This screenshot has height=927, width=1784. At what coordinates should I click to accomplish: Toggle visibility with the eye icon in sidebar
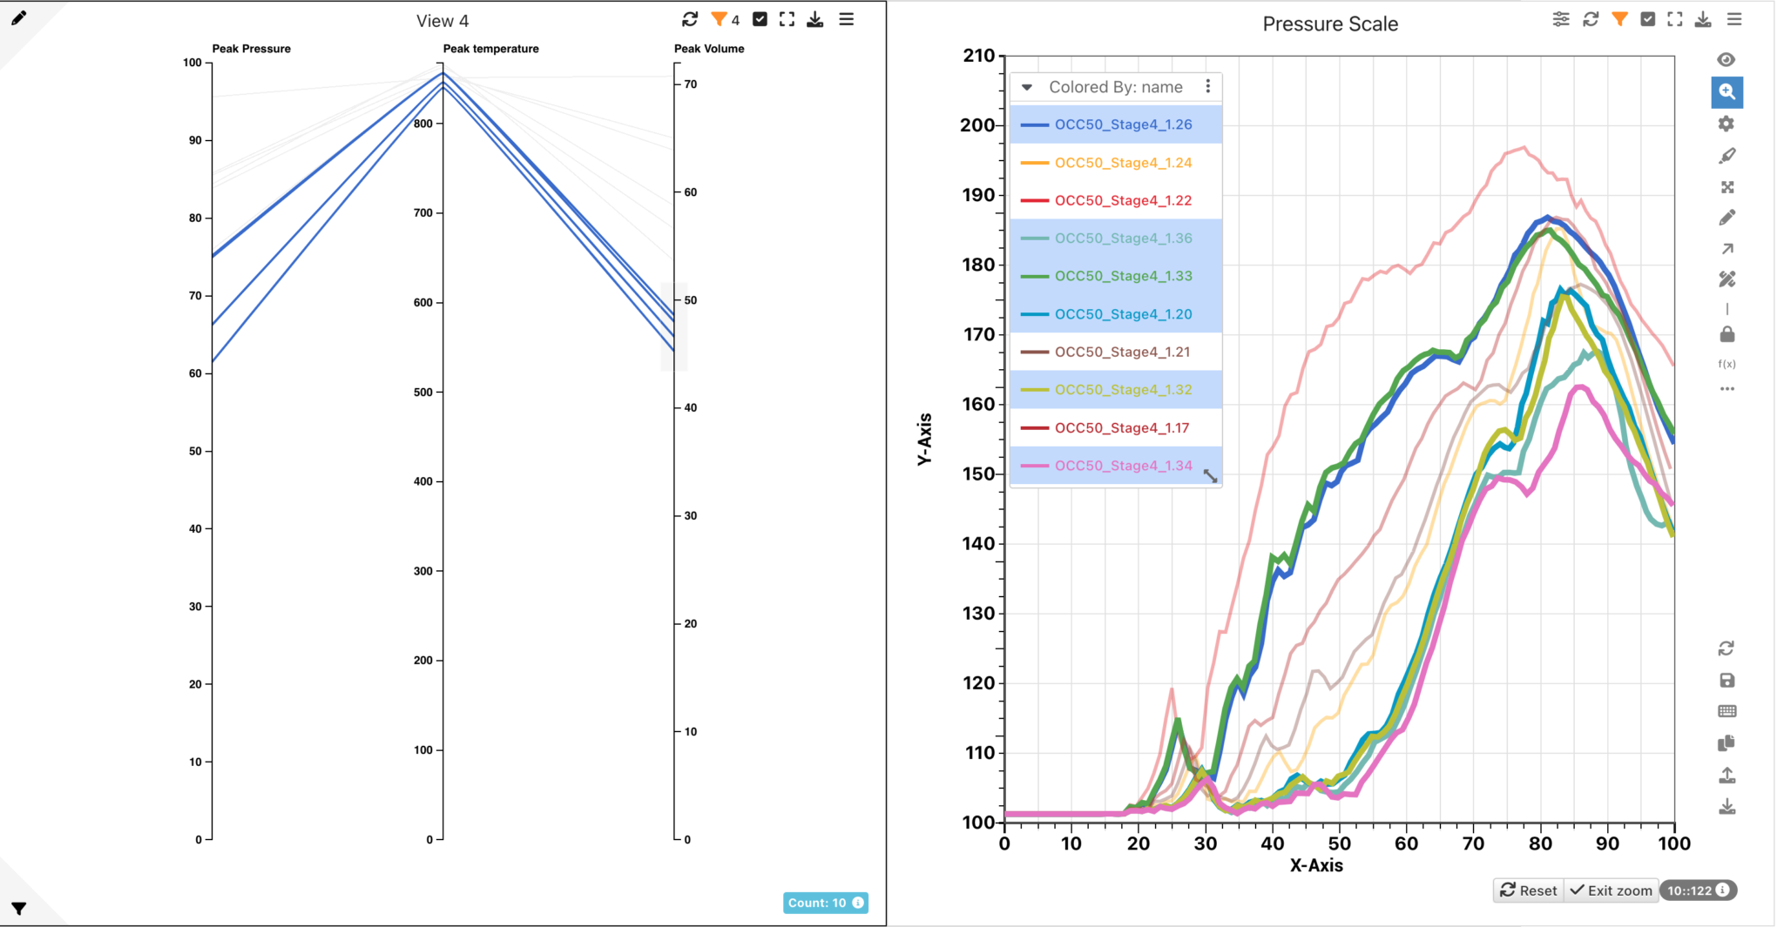[1727, 59]
